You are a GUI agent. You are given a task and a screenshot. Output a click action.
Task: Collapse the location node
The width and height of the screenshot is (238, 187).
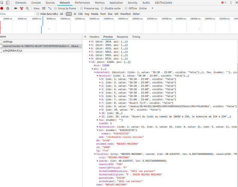(95, 154)
